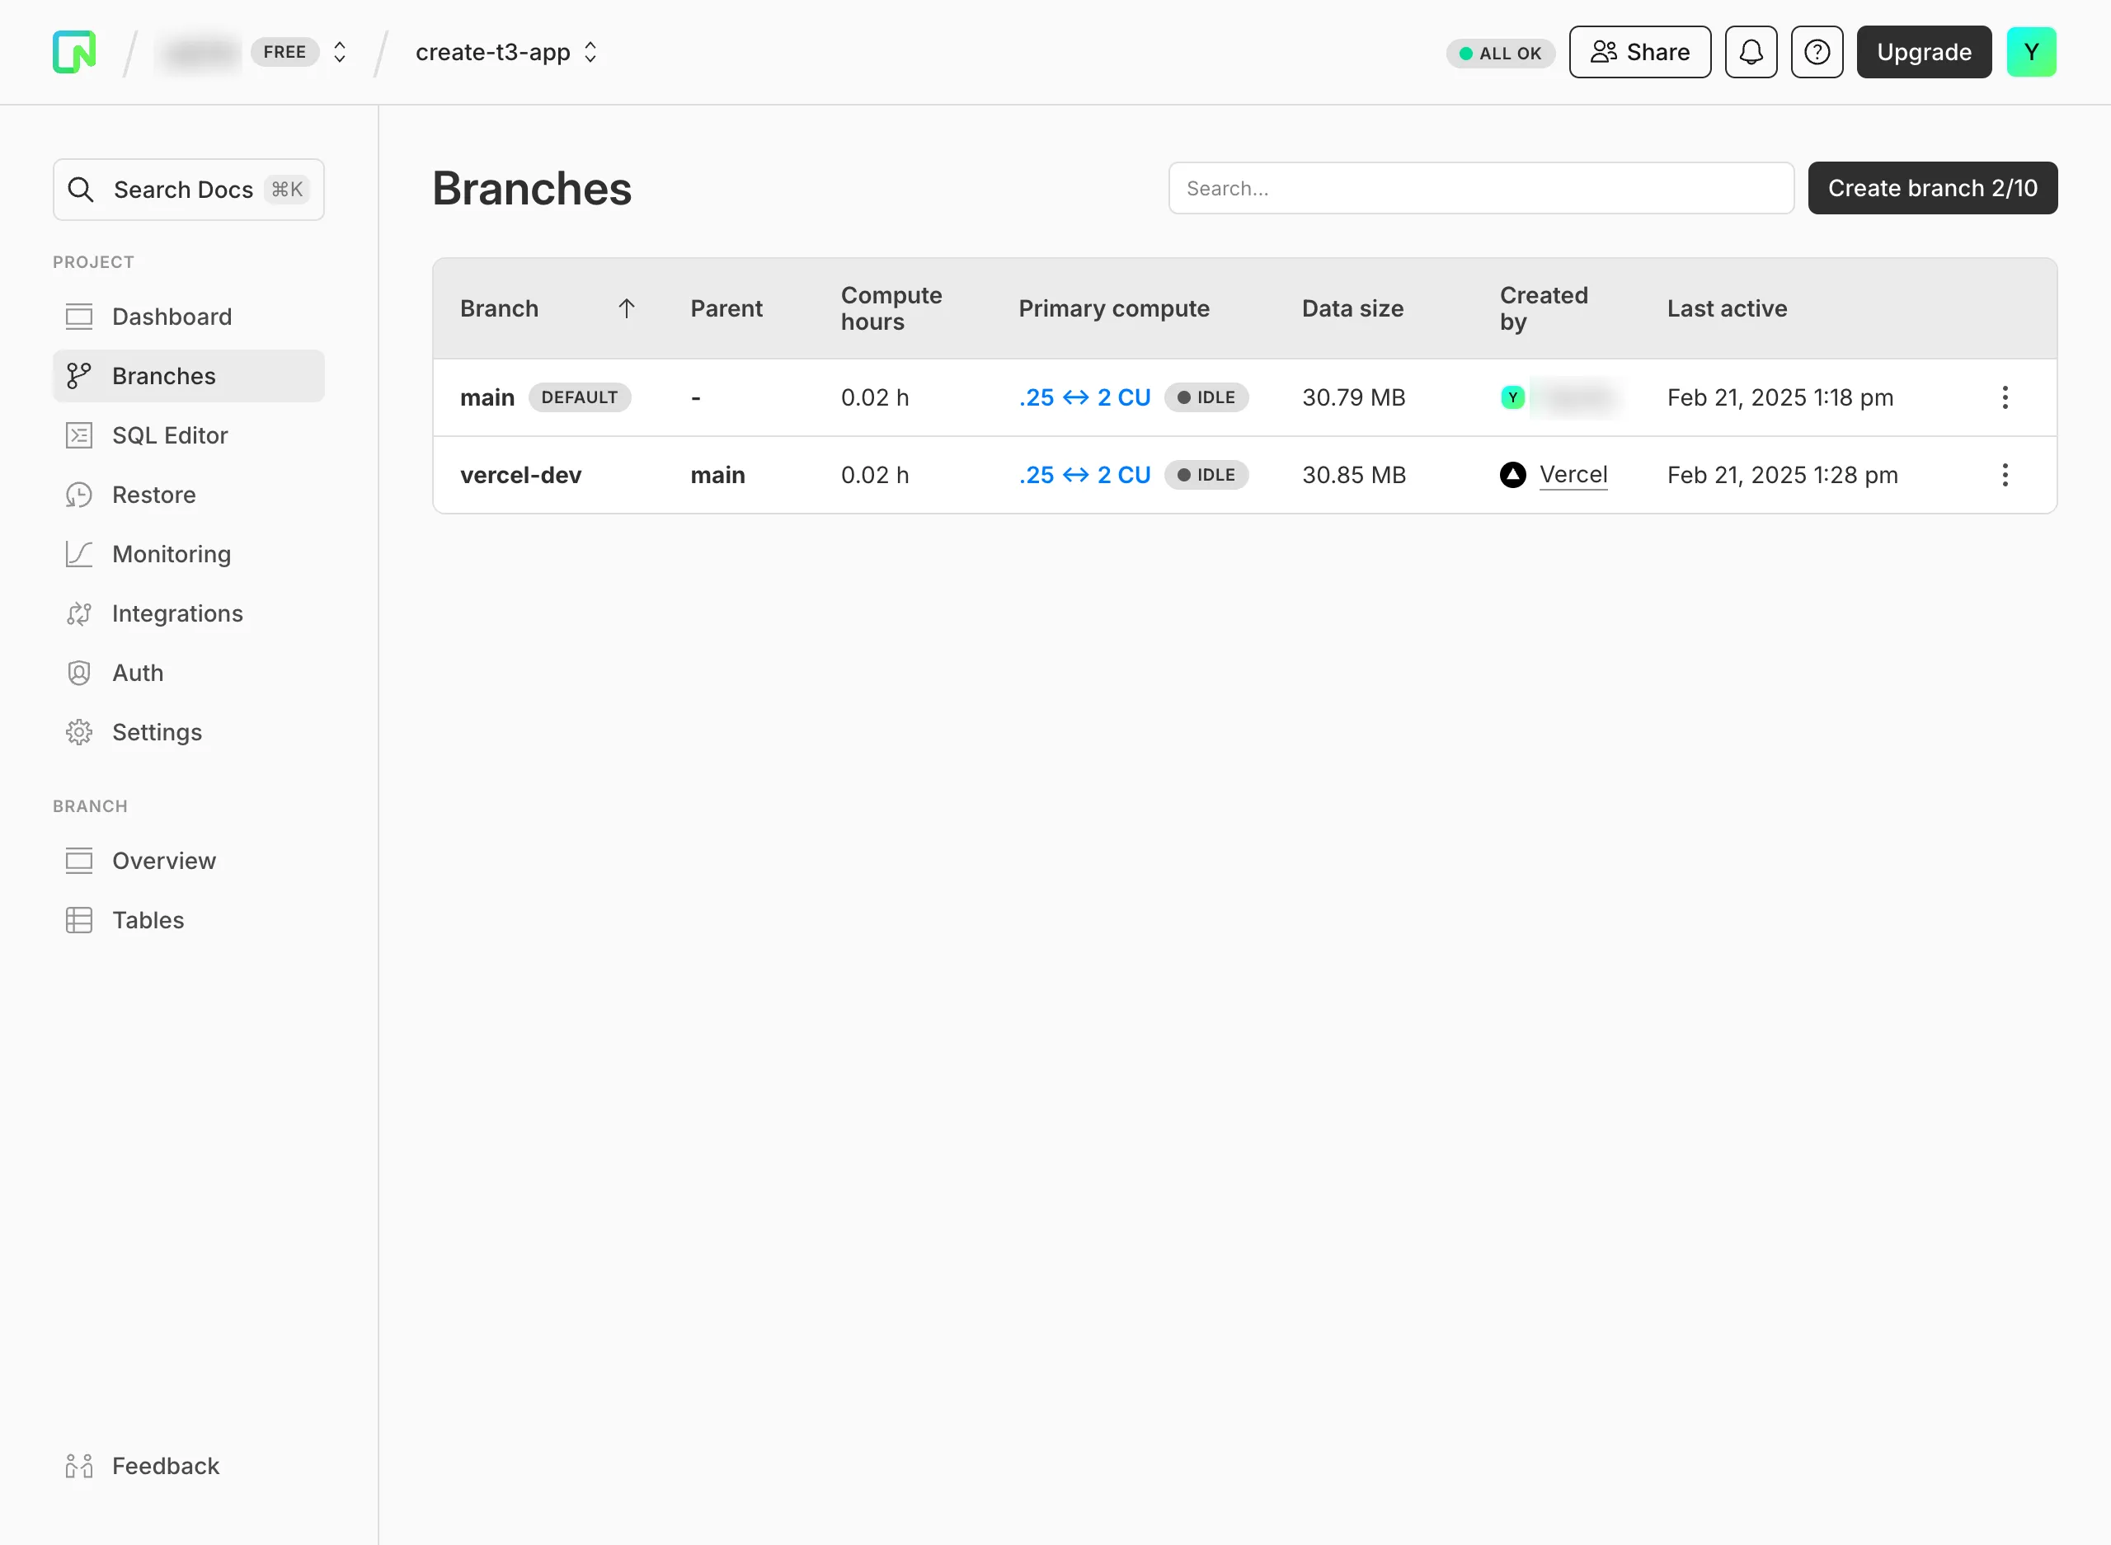2111x1545 pixels.
Task: Open branch Overview page
Action: [x=189, y=861]
